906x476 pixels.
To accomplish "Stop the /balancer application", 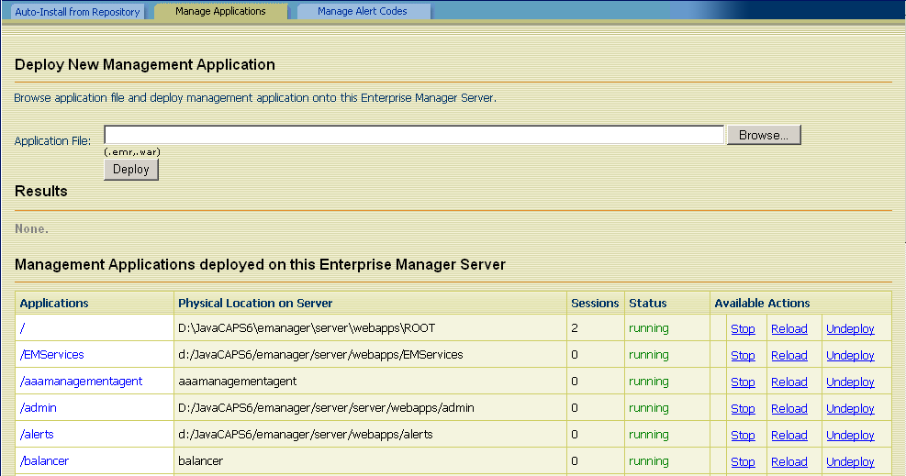I will pyautogui.click(x=743, y=461).
